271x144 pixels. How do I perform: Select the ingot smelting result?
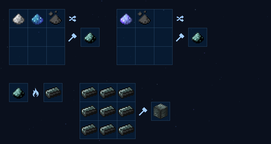coord(53,93)
